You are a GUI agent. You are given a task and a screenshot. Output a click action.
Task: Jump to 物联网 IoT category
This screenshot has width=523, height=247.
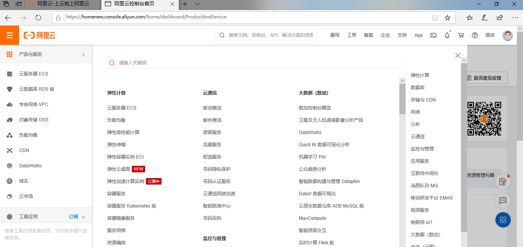(422, 222)
